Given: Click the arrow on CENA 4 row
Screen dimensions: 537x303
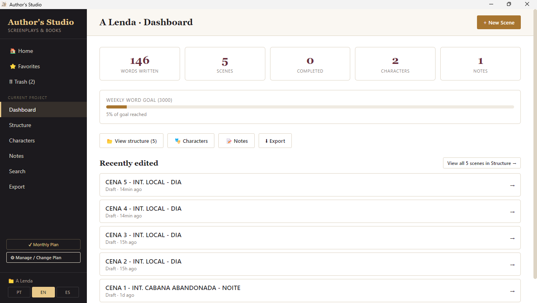Looking at the screenshot, I should (513, 212).
